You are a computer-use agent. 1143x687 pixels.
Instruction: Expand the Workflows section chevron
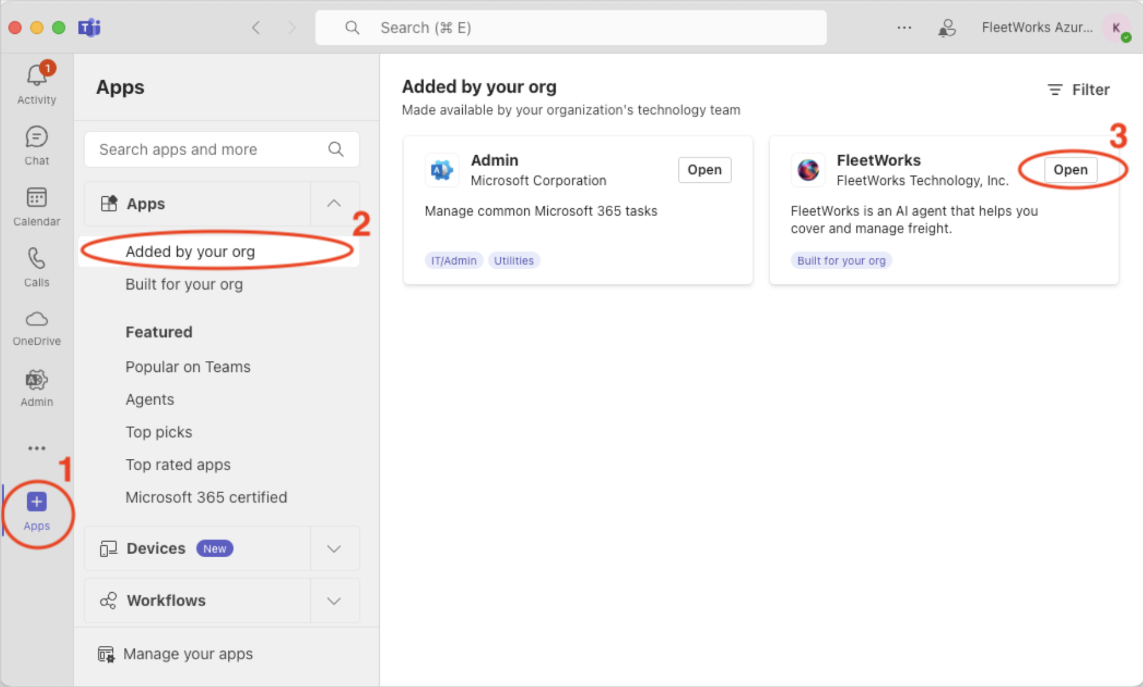tap(334, 601)
